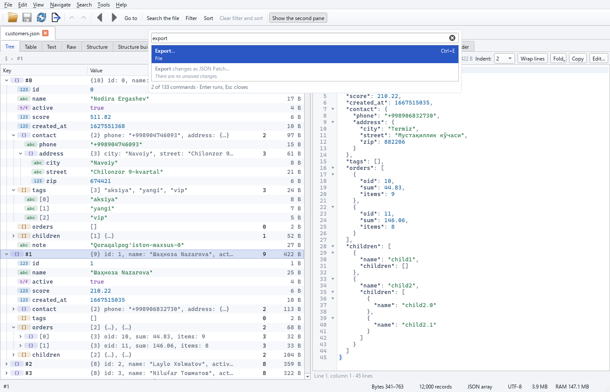Click the open folder toolbar icon
610x392 pixels.
(x=13, y=17)
